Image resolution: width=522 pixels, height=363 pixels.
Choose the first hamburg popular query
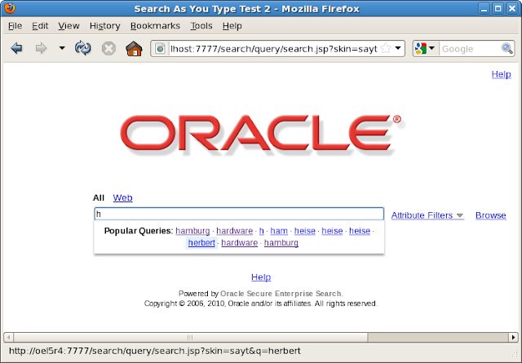tap(192, 231)
